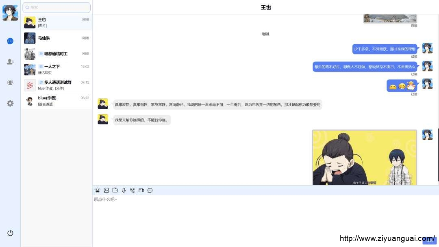Click the 马仙洪 avatar in conversation list

[x=30, y=38]
